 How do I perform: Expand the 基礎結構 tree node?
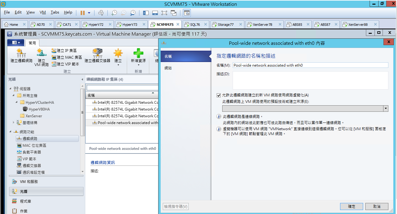[14, 123]
